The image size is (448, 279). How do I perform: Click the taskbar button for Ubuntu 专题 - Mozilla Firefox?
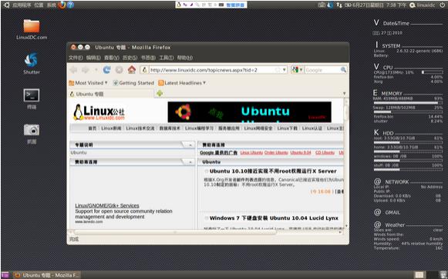pos(46,275)
